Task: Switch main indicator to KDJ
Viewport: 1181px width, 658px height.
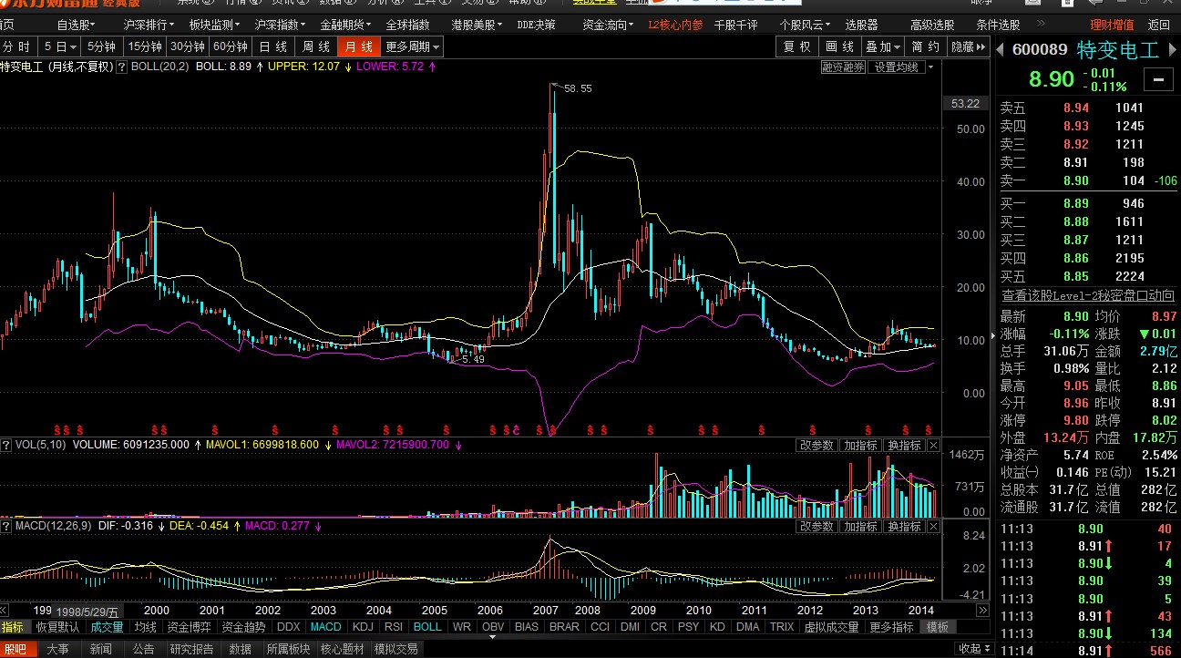Action: pos(364,627)
